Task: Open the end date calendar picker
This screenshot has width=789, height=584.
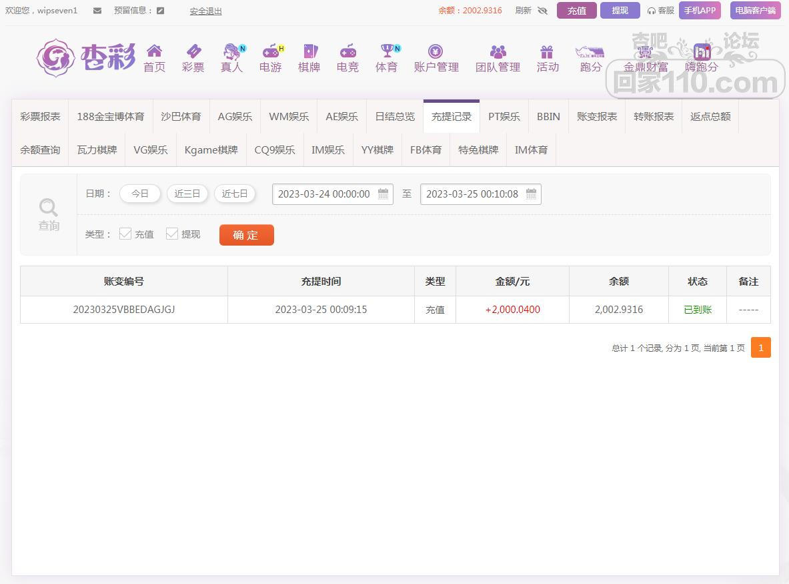Action: tap(531, 194)
